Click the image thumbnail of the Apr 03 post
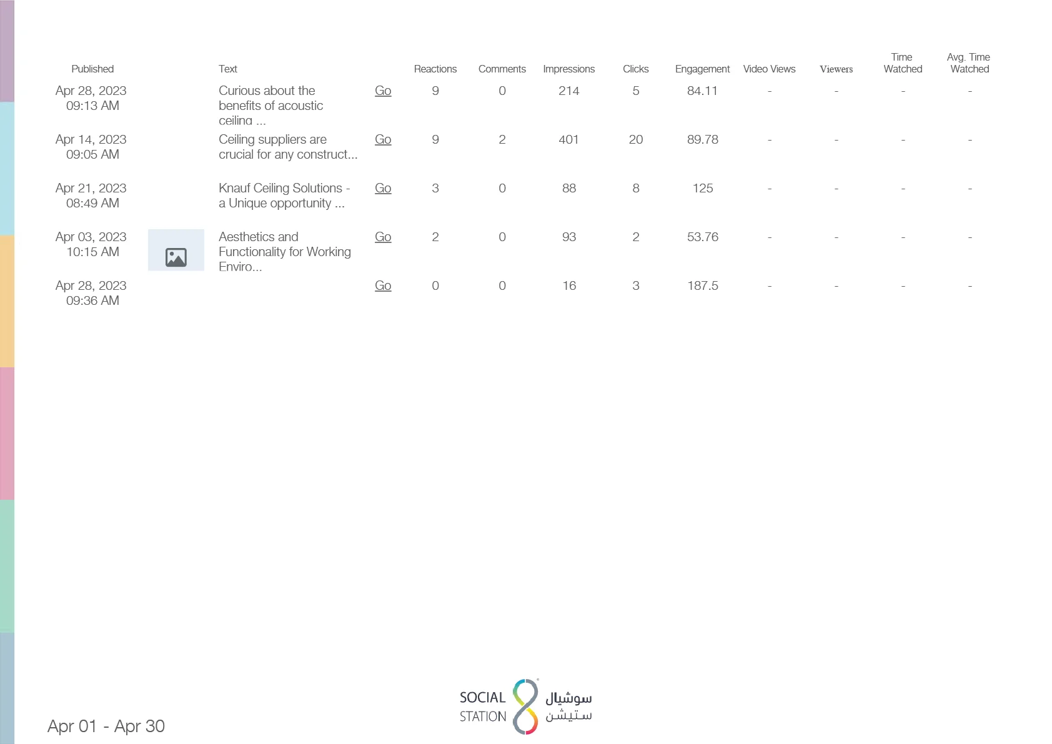Viewport: 1052px width, 744px height. (176, 250)
